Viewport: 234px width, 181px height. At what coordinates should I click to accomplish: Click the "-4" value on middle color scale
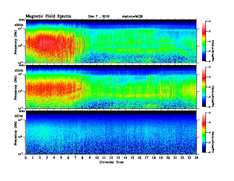(209, 87)
